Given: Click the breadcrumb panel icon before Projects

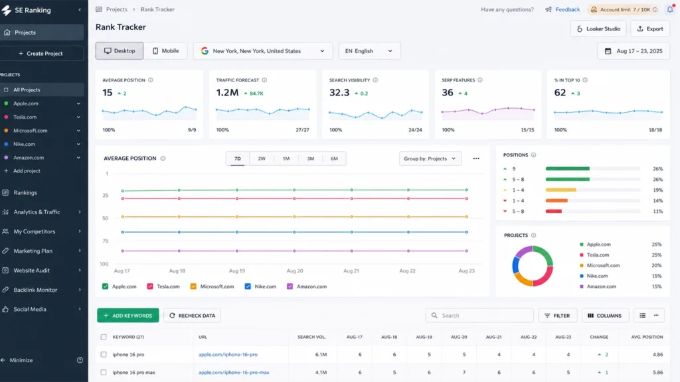Looking at the screenshot, I should point(99,9).
